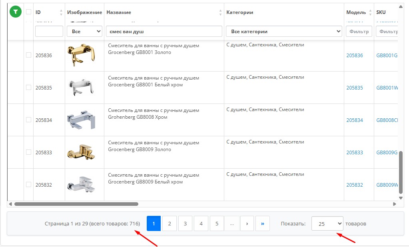Click the green filter funnel icon
The image size is (409, 247).
pos(15,12)
